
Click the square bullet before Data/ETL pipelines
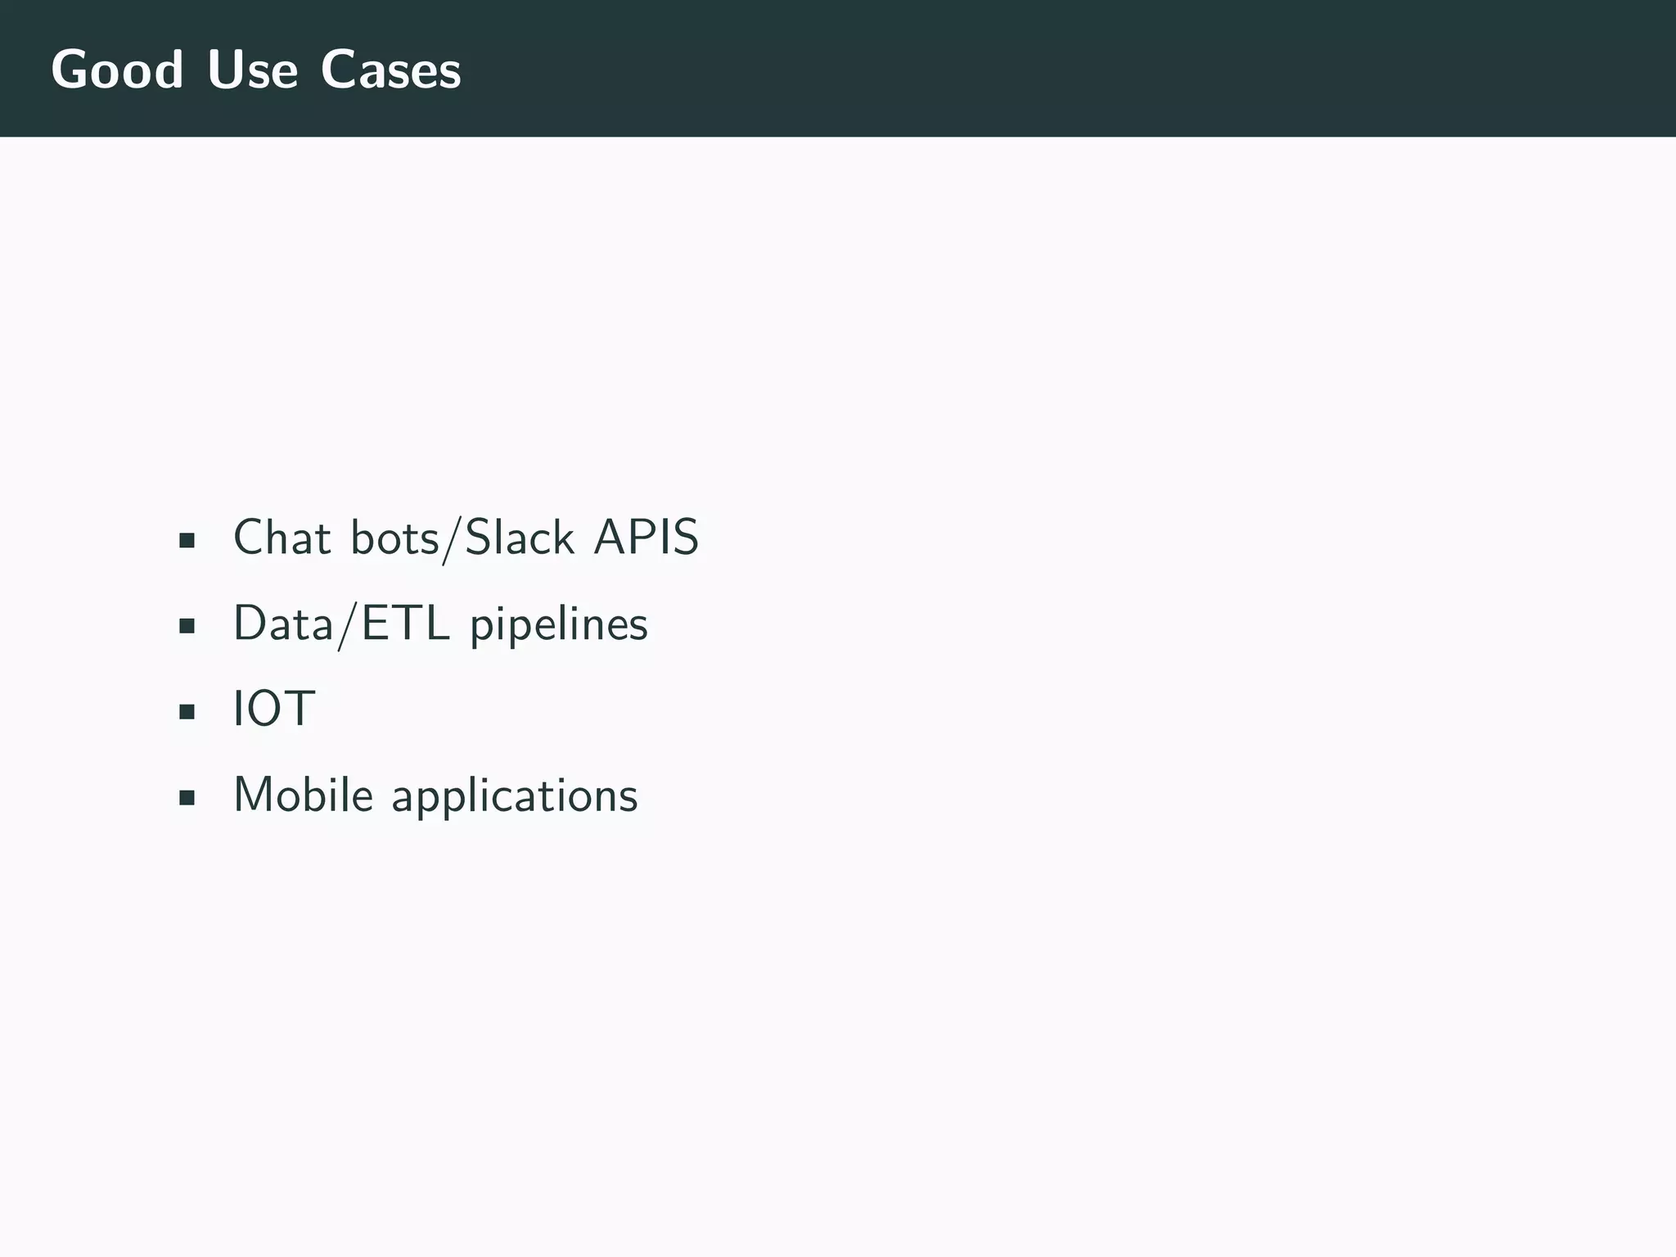187,627
